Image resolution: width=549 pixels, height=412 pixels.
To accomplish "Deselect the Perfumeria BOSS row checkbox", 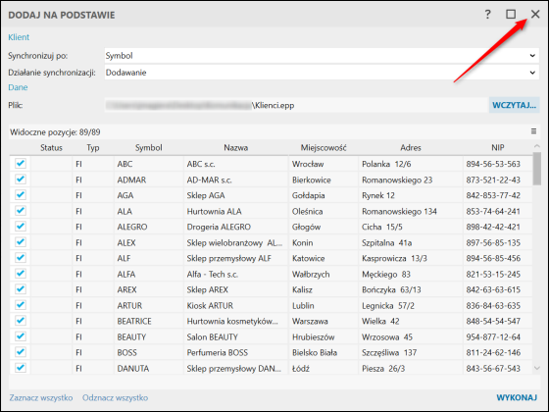I will point(21,352).
